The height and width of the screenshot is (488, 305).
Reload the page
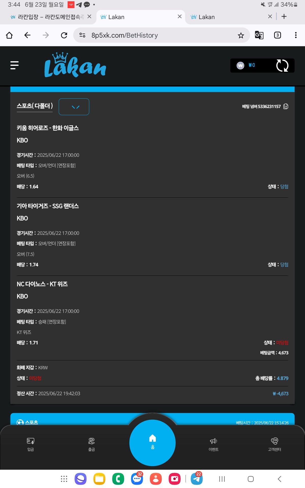tap(64, 35)
